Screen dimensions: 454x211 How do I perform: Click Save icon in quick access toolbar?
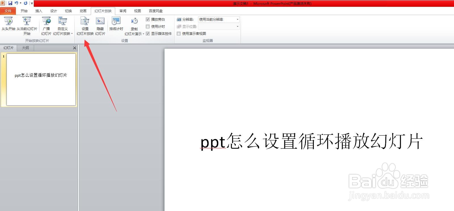pyautogui.click(x=10, y=3)
